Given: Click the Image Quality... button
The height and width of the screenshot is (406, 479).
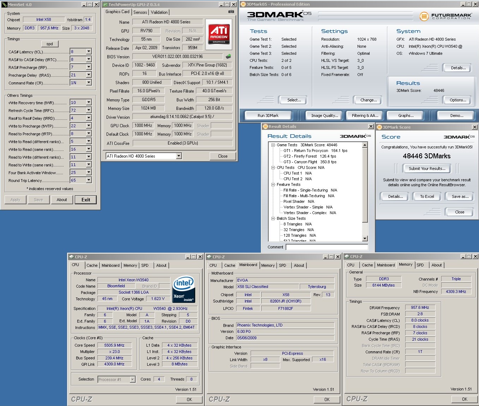Looking at the screenshot, I should [324, 116].
